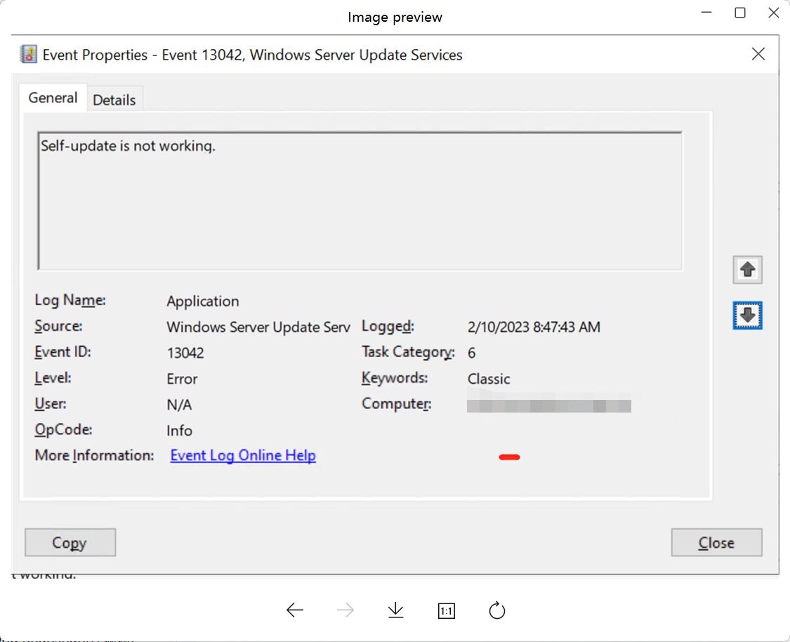The height and width of the screenshot is (642, 790).
Task: Select the General tab
Action: (x=53, y=98)
